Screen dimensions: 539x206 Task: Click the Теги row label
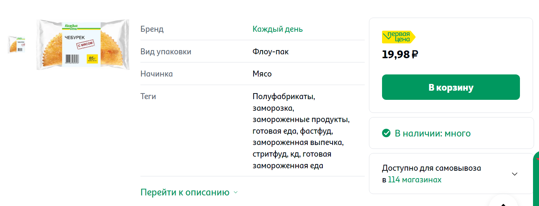pos(148,96)
